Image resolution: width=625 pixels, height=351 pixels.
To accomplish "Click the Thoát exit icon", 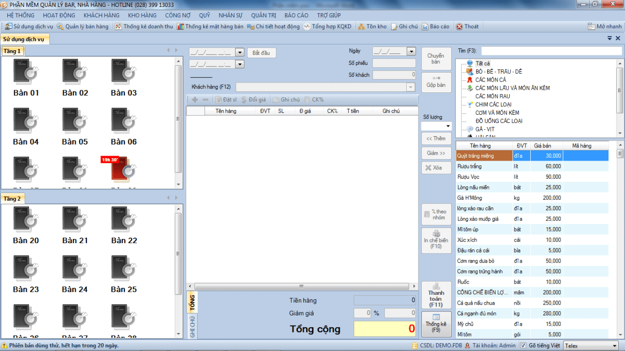I will point(459,26).
